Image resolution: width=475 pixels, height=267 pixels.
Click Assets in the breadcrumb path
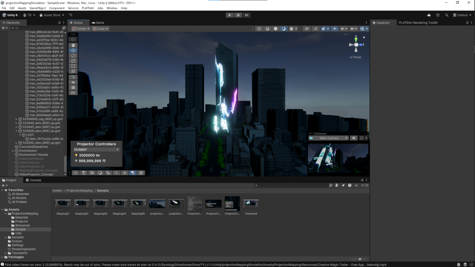(x=57, y=191)
